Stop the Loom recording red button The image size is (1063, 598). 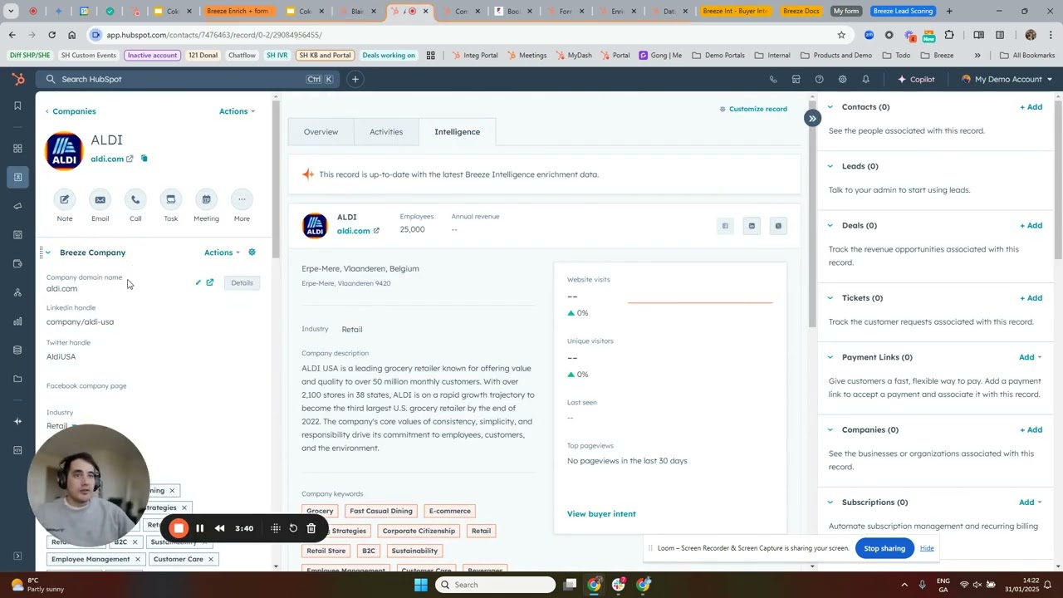pyautogui.click(x=178, y=528)
